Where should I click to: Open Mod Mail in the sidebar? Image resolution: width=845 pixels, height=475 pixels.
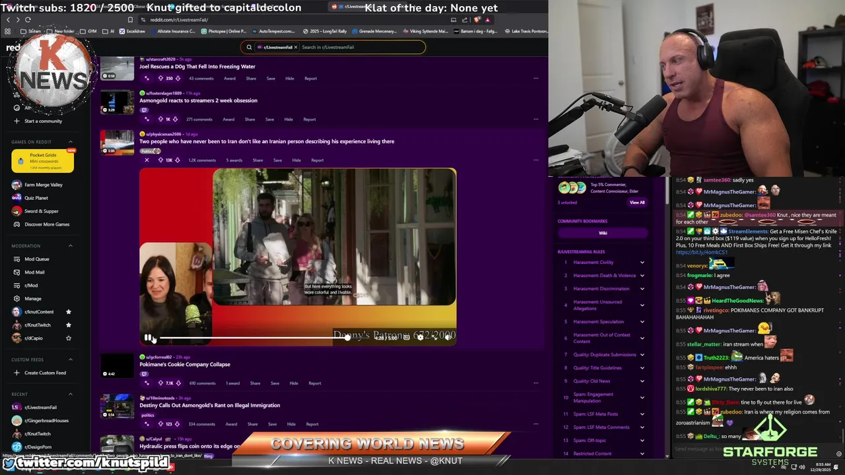[34, 272]
